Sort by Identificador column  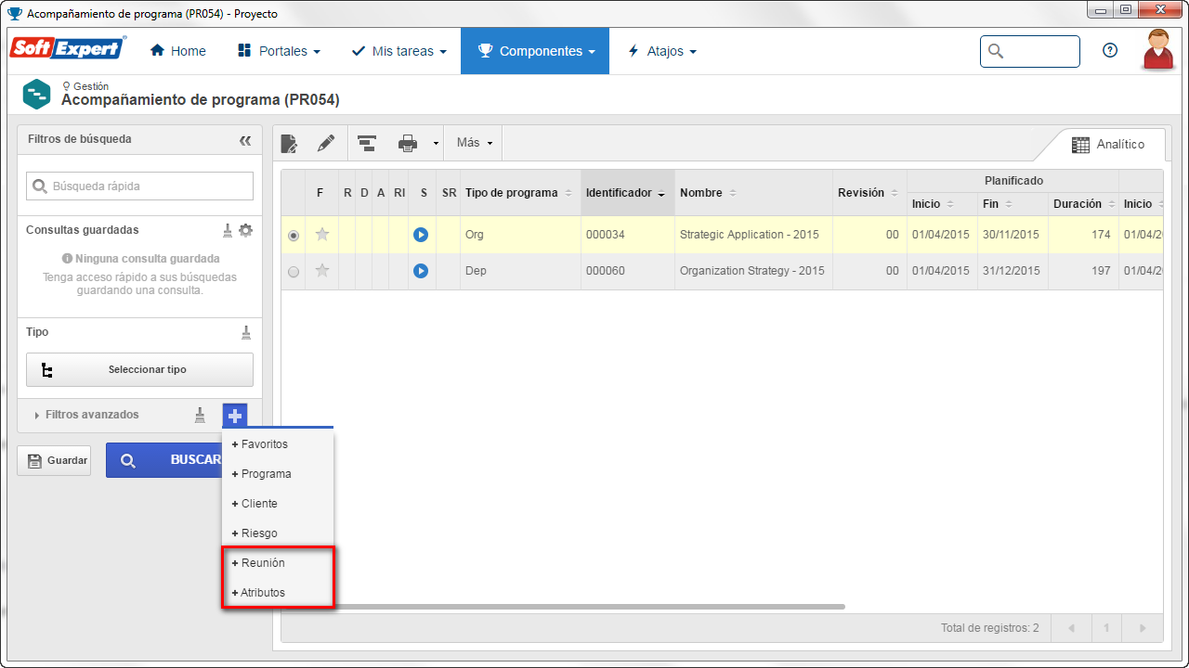(x=627, y=193)
